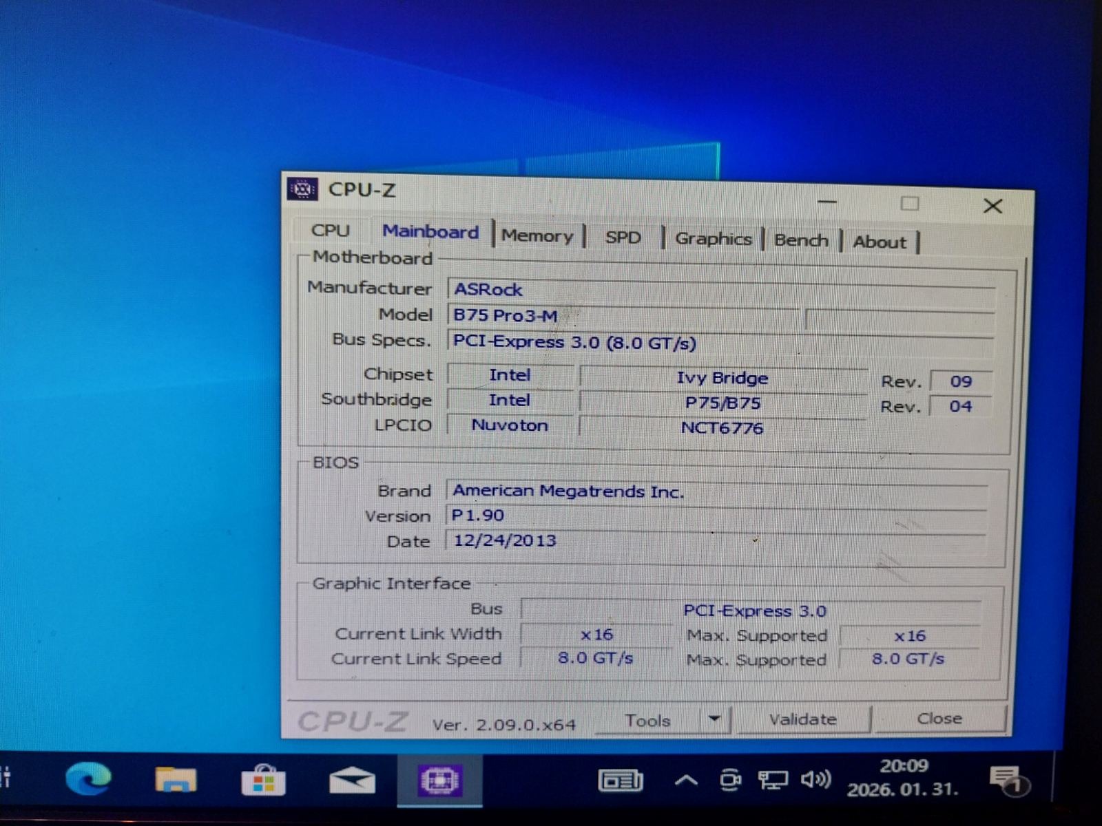
Task: Click the PCI-Express 3.0 (8.0 GT/s) bus specs
Action: (x=720, y=343)
